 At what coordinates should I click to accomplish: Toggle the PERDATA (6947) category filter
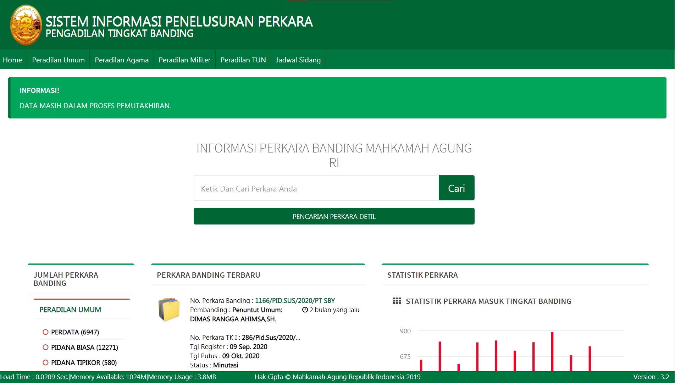point(75,332)
